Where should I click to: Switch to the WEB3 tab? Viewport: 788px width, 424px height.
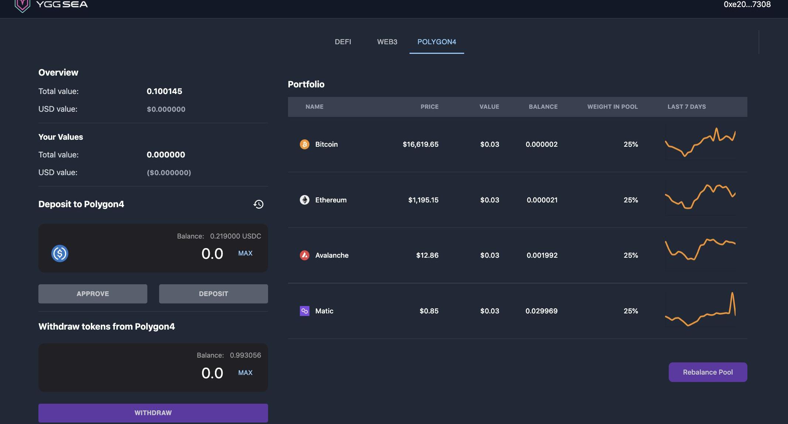point(387,42)
